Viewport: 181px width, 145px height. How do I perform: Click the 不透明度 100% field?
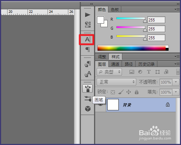[166, 82]
